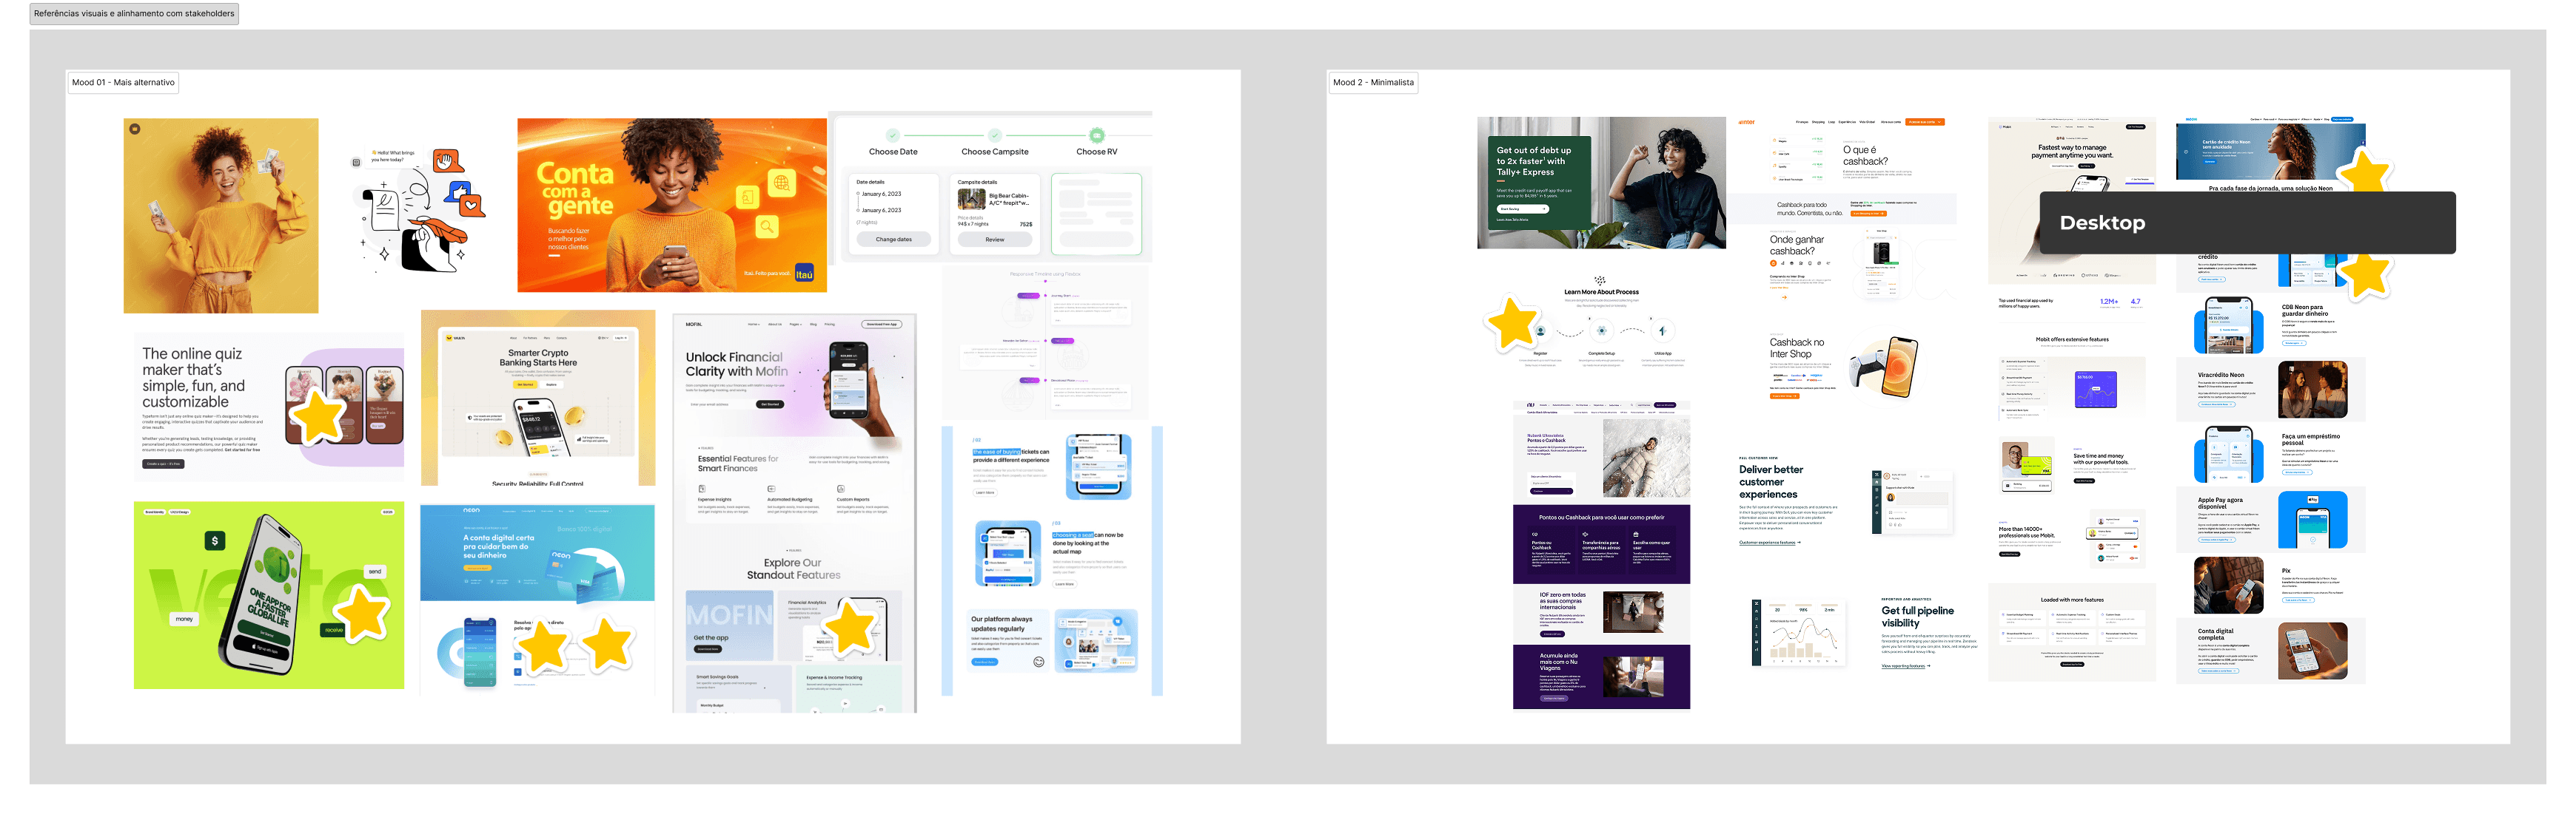The height and width of the screenshot is (814, 2576).
Task: Click the Neon logo on the blue banking site
Action: [472, 510]
